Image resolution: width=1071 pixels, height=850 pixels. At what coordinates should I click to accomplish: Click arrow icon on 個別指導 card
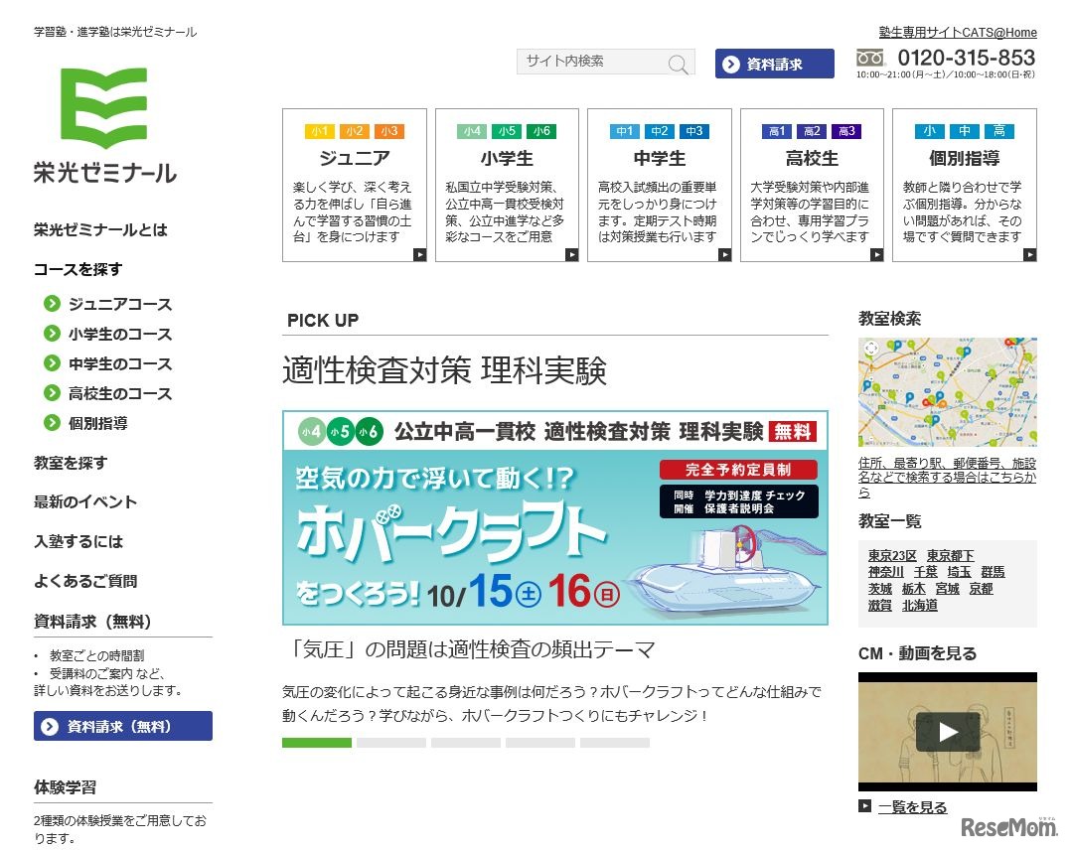[x=1029, y=254]
